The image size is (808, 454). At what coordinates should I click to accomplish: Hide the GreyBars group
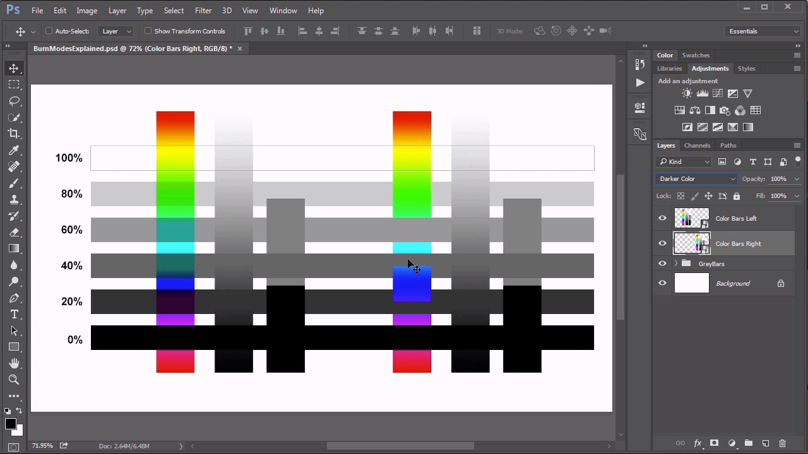point(662,264)
